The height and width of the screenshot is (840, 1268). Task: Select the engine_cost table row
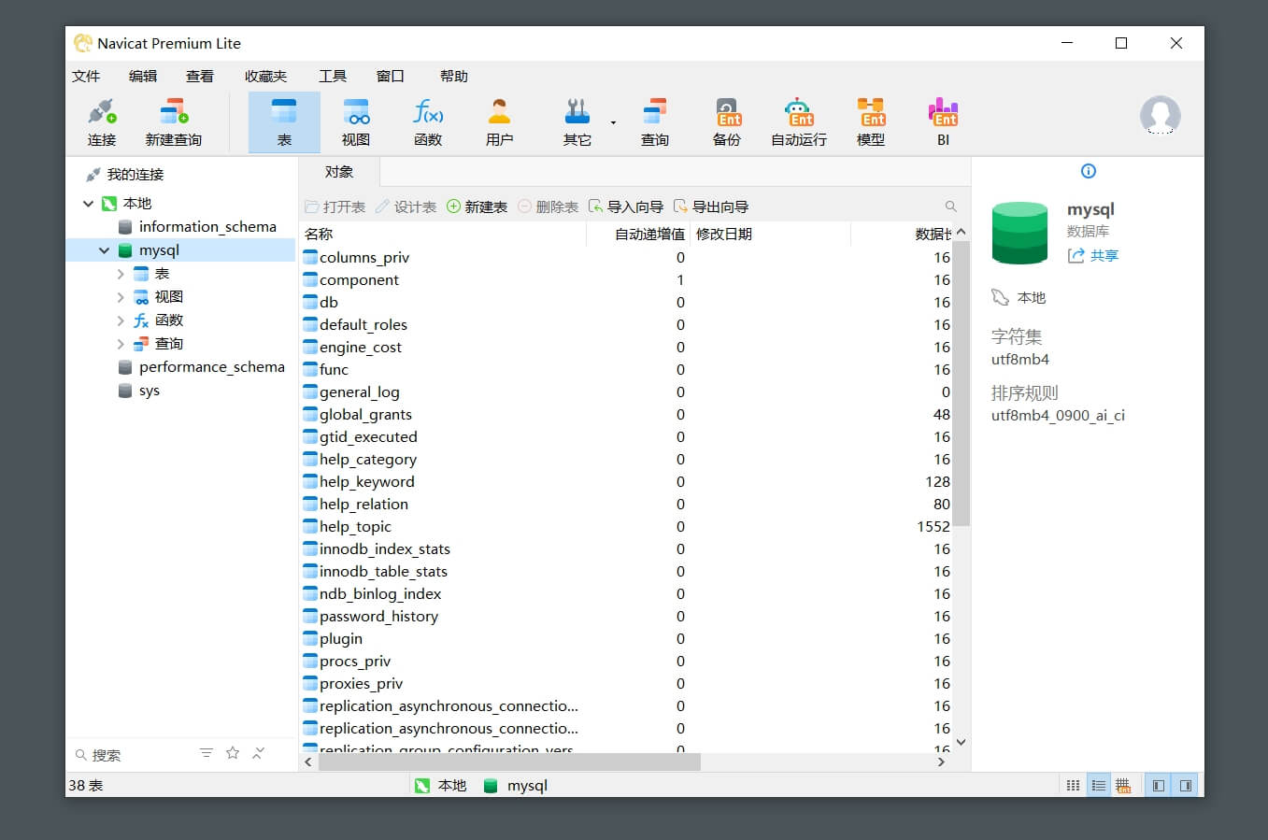626,347
